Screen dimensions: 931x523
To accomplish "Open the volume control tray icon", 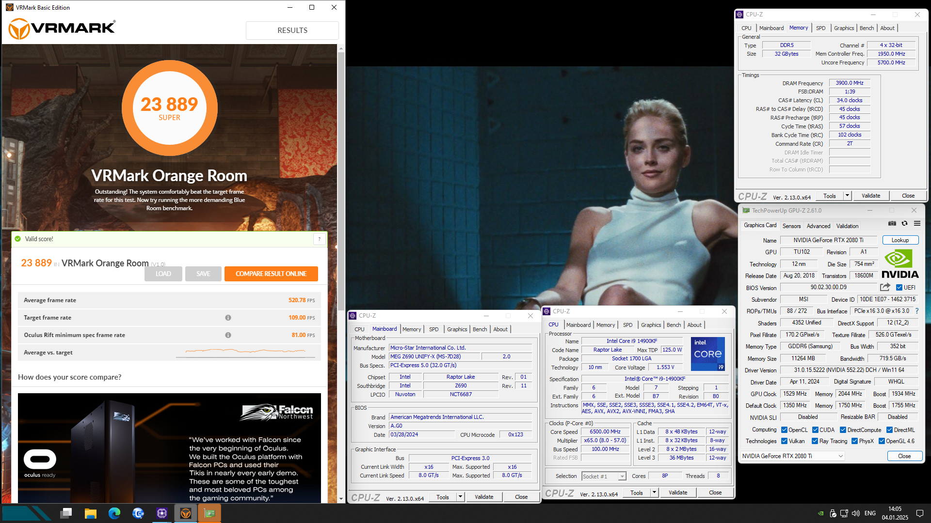I will (x=856, y=513).
